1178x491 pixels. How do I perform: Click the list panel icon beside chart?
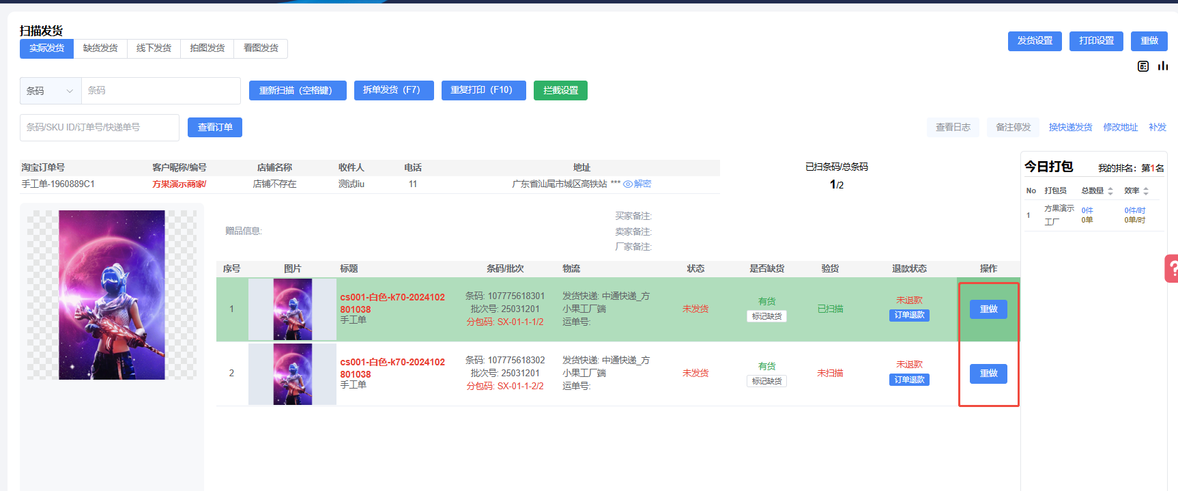[x=1143, y=66]
